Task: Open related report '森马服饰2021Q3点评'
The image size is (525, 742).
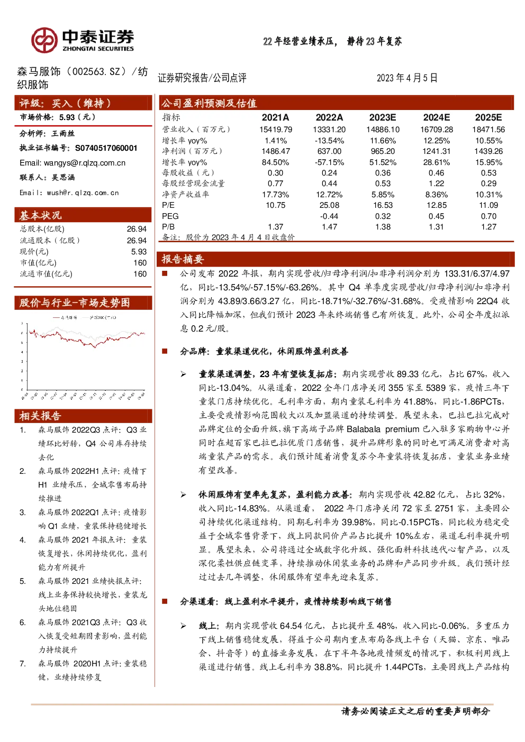Action: point(92,636)
